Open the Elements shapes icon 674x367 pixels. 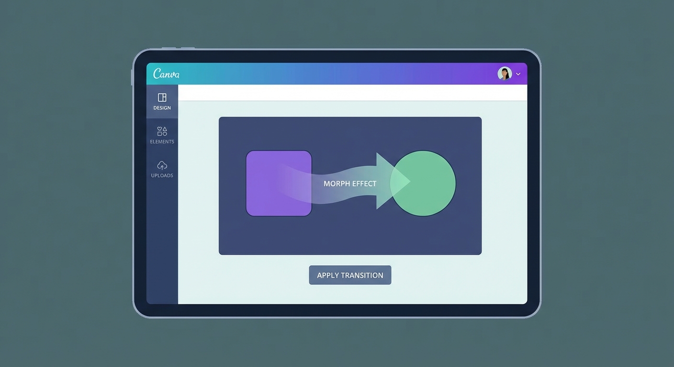click(x=162, y=131)
